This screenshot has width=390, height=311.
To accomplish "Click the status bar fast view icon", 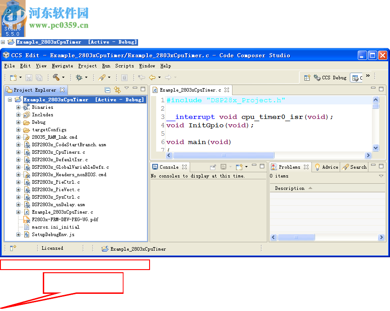I will click(13, 248).
